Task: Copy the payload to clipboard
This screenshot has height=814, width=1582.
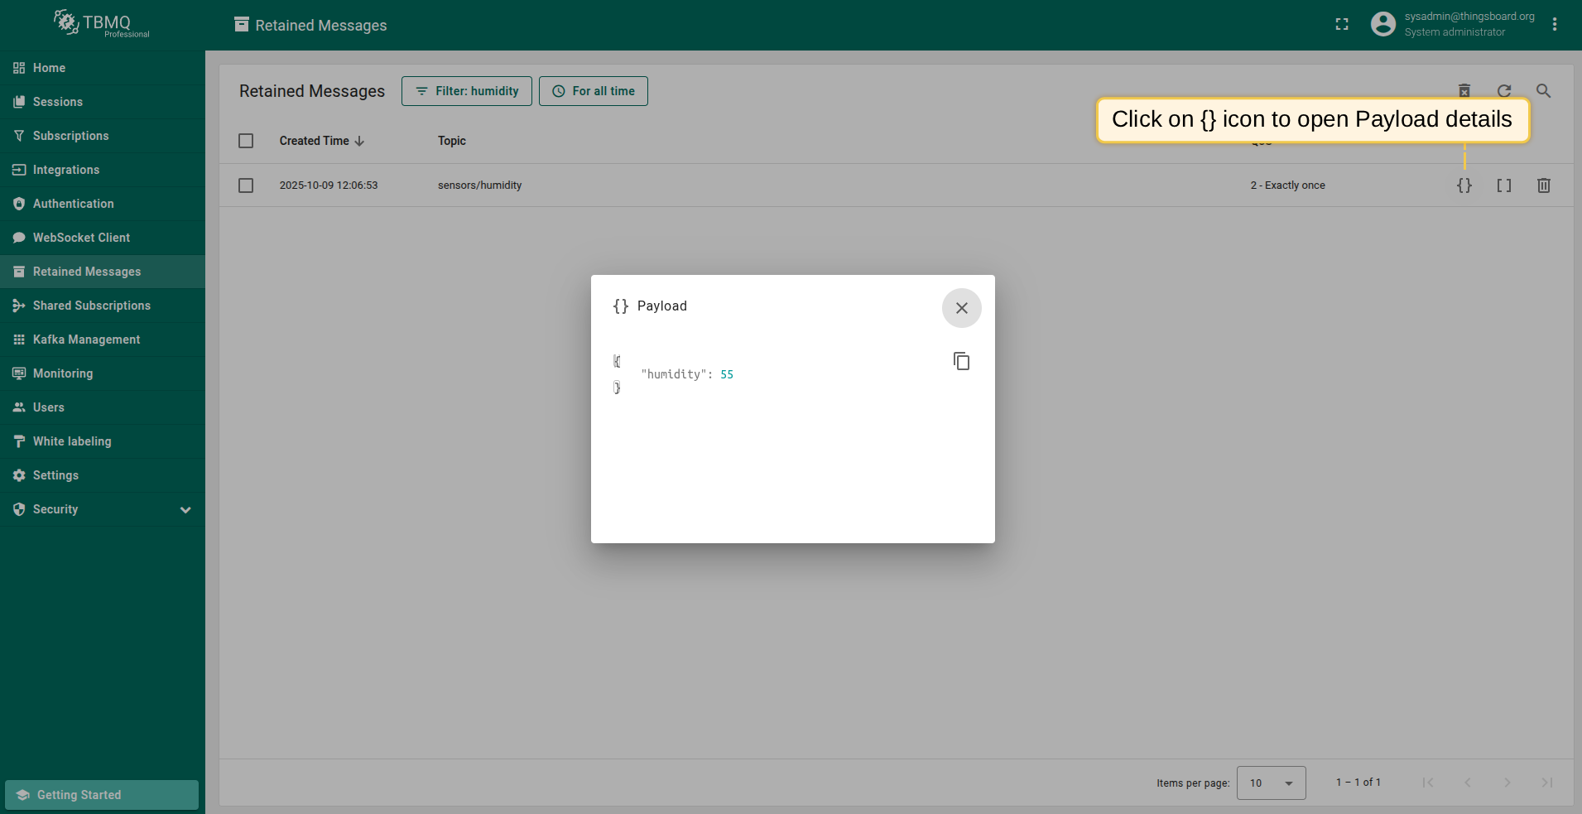Action: click(961, 361)
